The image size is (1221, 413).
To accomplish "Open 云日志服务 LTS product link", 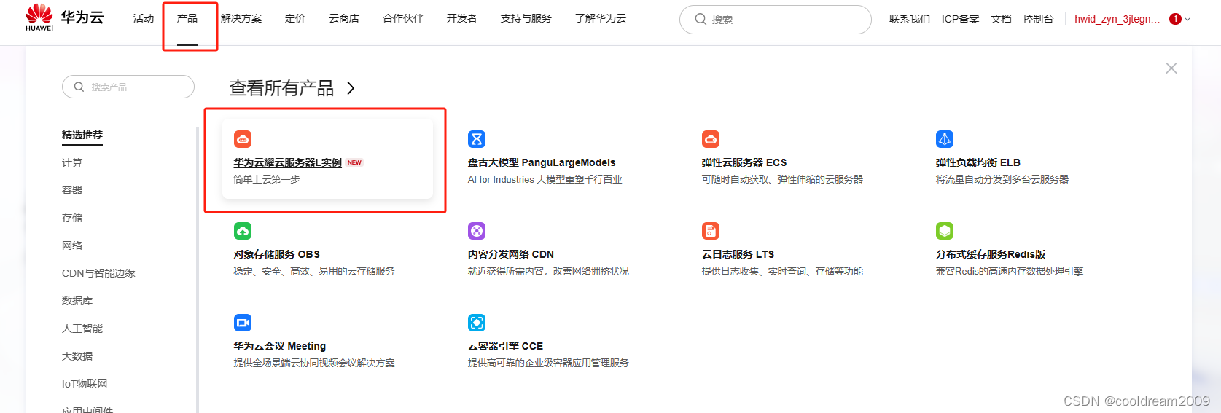I will coord(738,254).
